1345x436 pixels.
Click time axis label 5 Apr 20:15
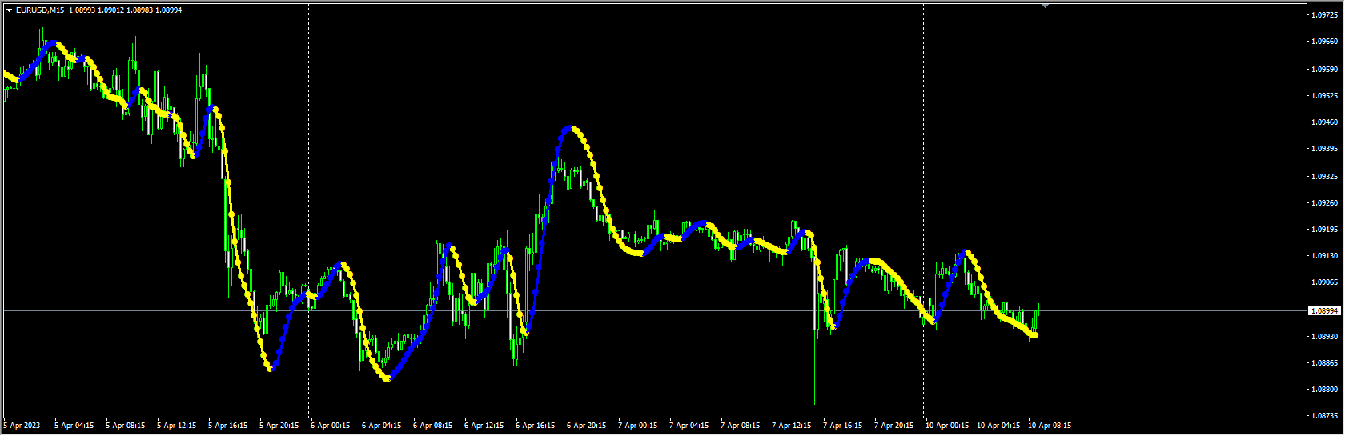(279, 426)
